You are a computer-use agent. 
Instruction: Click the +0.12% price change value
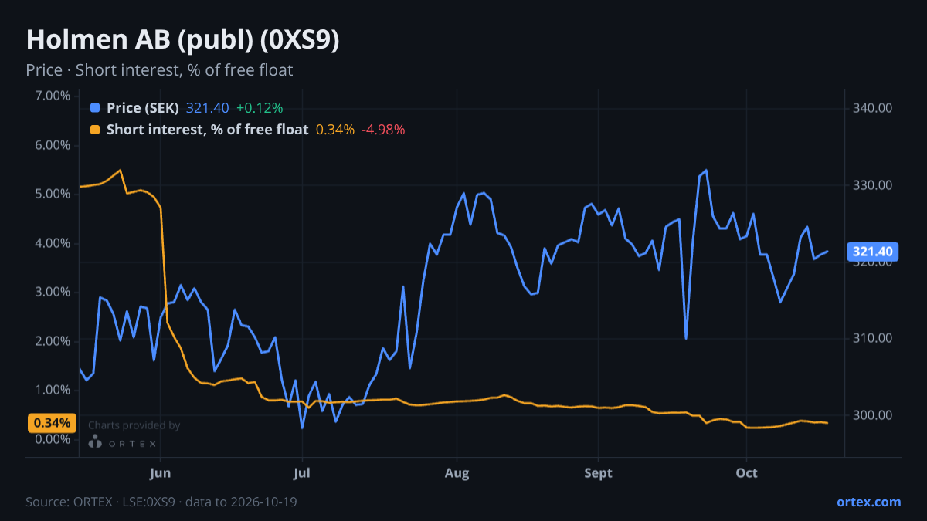pyautogui.click(x=260, y=108)
